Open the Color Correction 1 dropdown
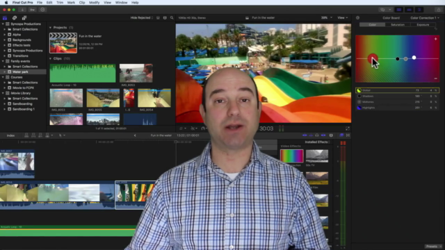445x250 pixels. click(x=425, y=18)
